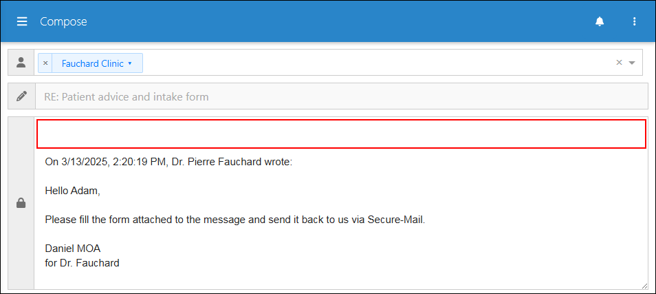Open the three-dot more options menu

pos(635,21)
